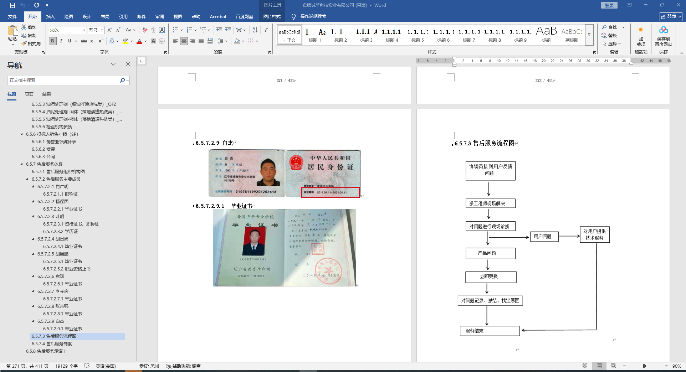The width and height of the screenshot is (686, 372).
Task: Apply strikethrough formatting
Action: pyautogui.click(x=84, y=41)
